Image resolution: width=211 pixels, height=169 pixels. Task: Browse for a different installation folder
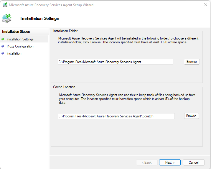coord(192,62)
